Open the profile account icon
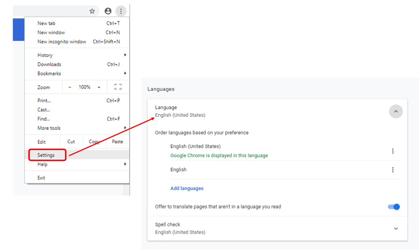Screen dimensions: 419x251 coord(108,11)
